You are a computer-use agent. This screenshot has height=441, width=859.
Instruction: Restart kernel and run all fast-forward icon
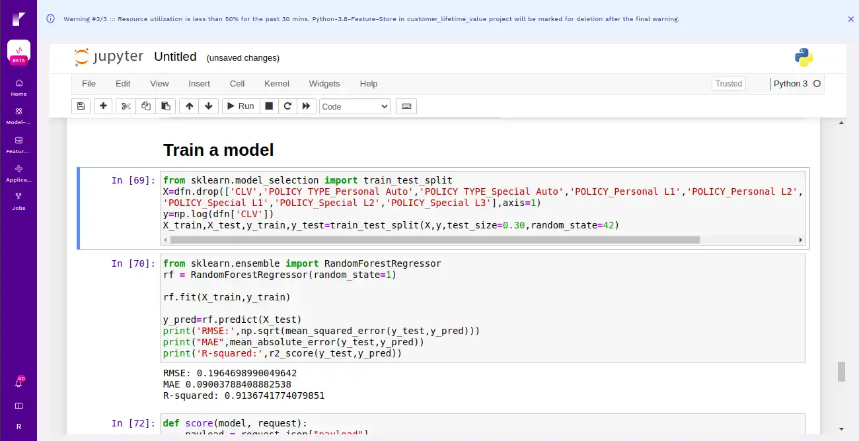point(306,106)
